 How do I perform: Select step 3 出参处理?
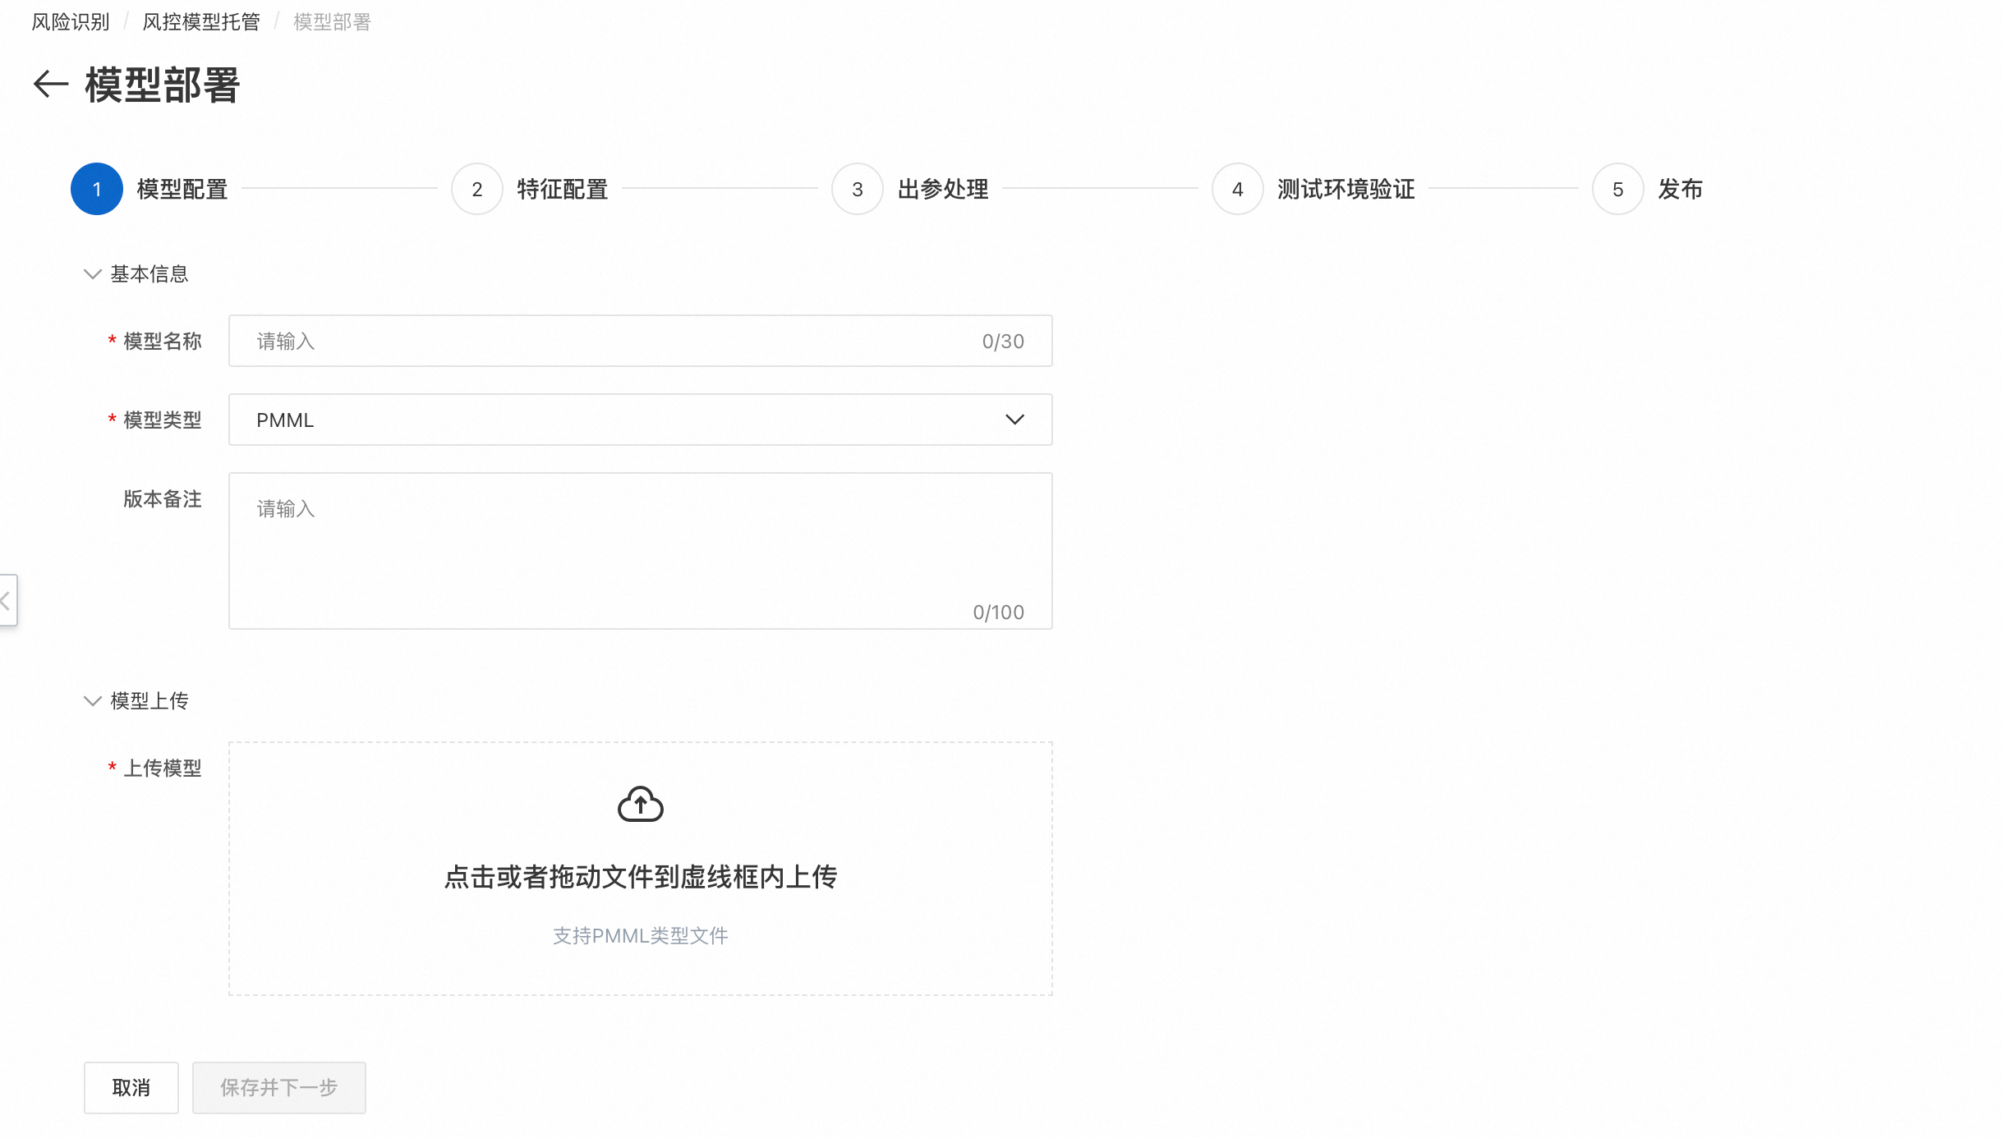click(910, 189)
